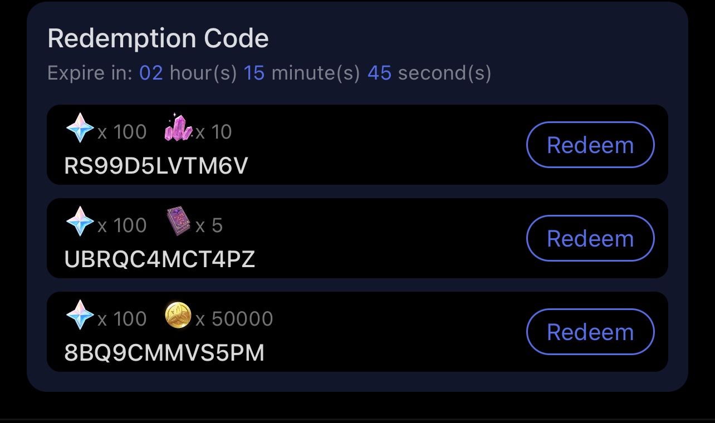Redeem the code 8BQ9CMMVS5PM
715x423 pixels.
coord(590,332)
